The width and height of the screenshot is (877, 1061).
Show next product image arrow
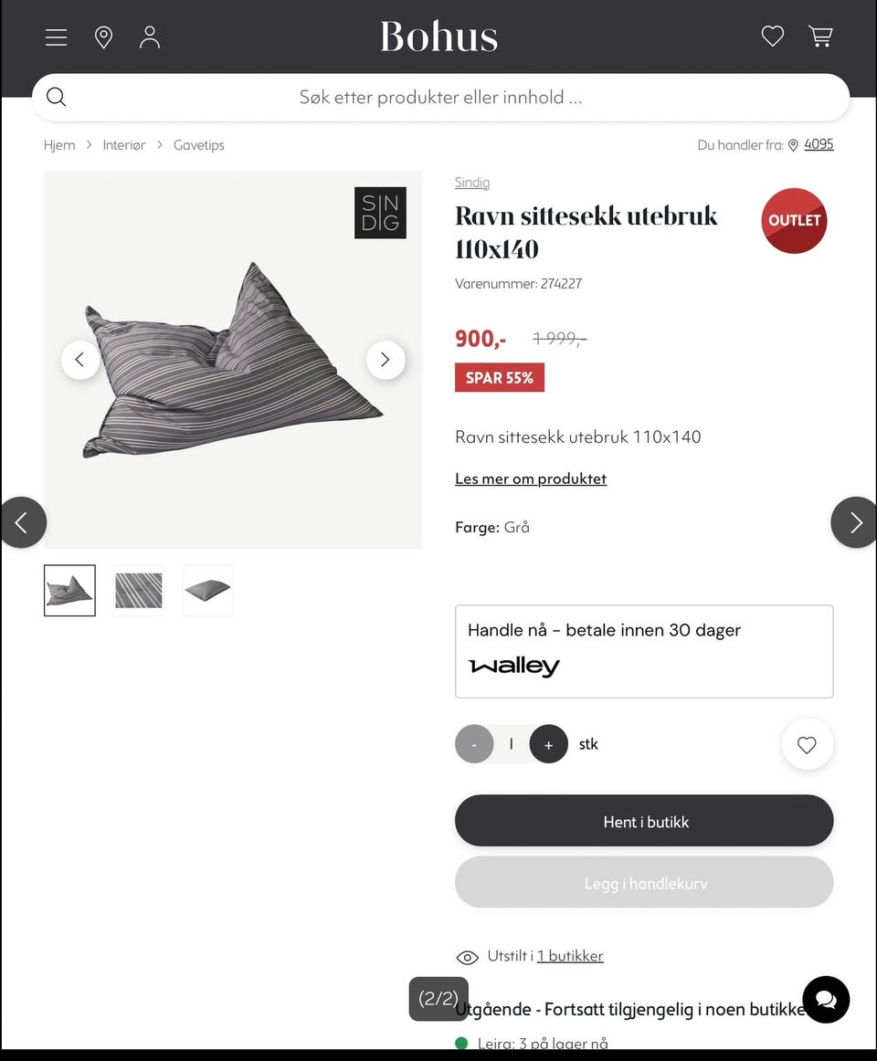[x=386, y=360]
